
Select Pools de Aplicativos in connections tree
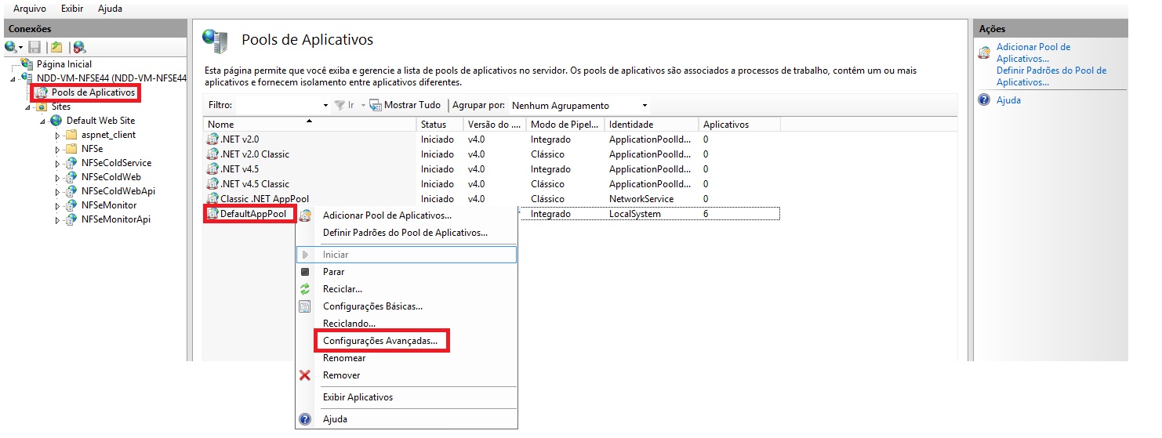pos(93,92)
